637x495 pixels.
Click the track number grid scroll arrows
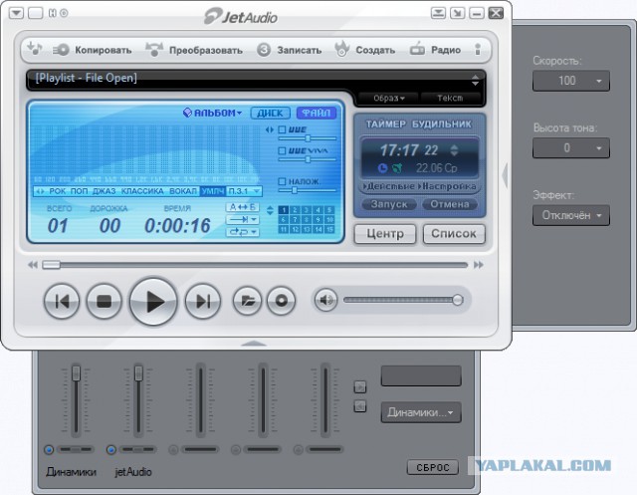coord(270,210)
